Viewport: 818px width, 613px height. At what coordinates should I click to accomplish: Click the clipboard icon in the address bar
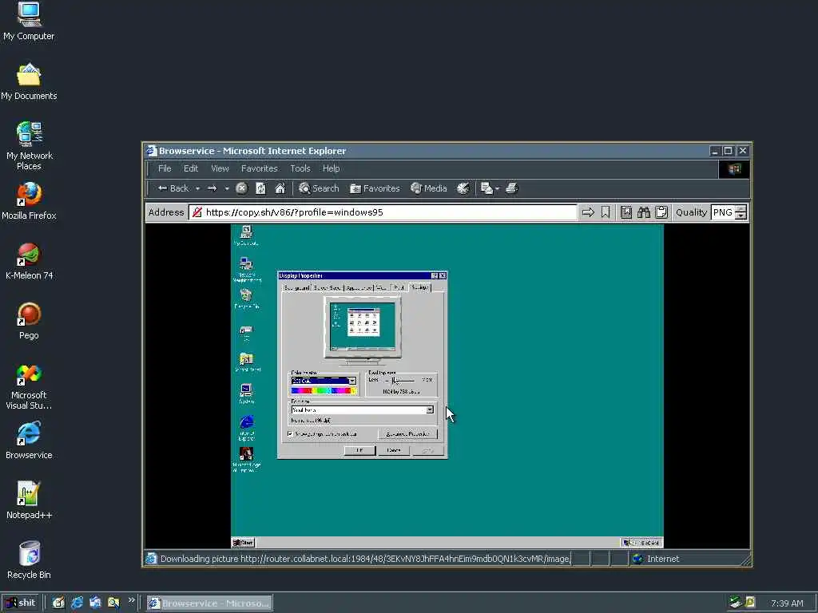pyautogui.click(x=661, y=212)
